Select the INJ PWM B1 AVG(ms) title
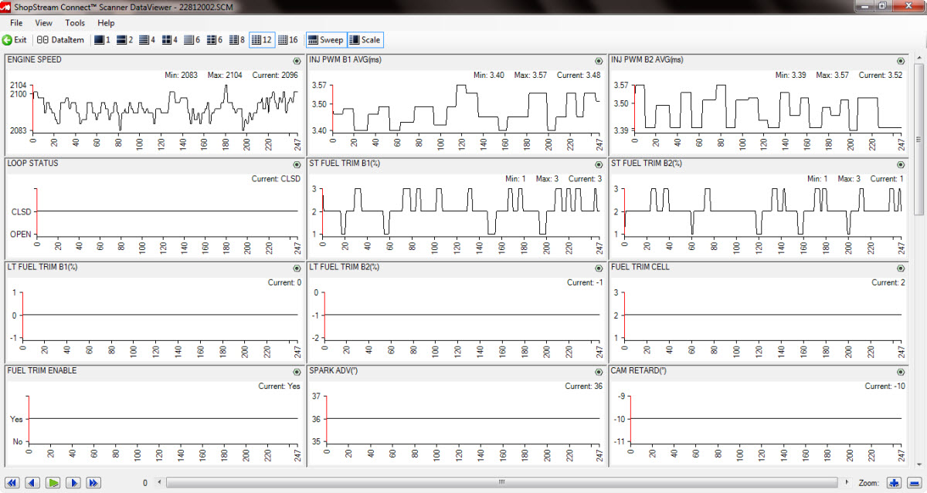The height and width of the screenshot is (493, 927). pyautogui.click(x=345, y=59)
